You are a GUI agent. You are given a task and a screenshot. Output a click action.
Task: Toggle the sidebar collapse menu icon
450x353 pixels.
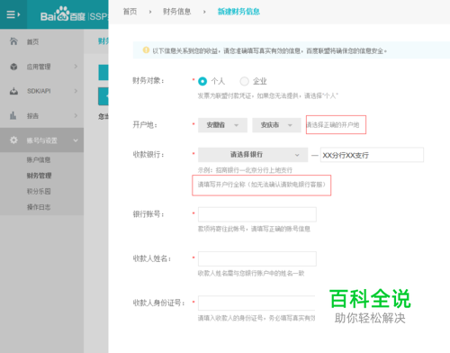click(13, 14)
